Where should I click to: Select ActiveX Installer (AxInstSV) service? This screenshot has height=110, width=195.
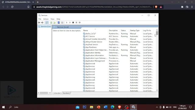pos(118,39)
